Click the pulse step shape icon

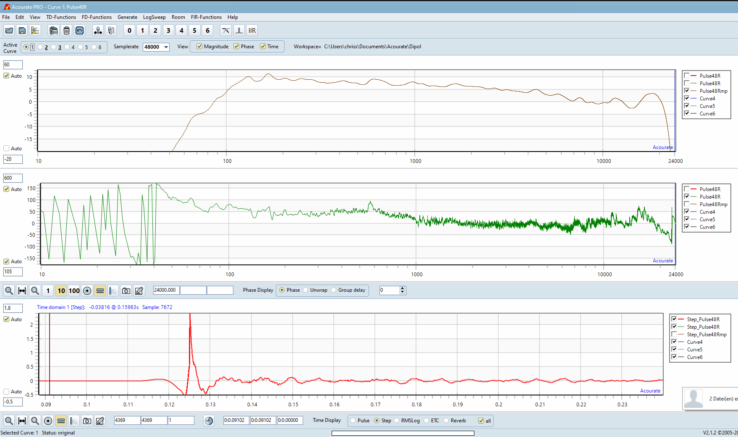(239, 30)
